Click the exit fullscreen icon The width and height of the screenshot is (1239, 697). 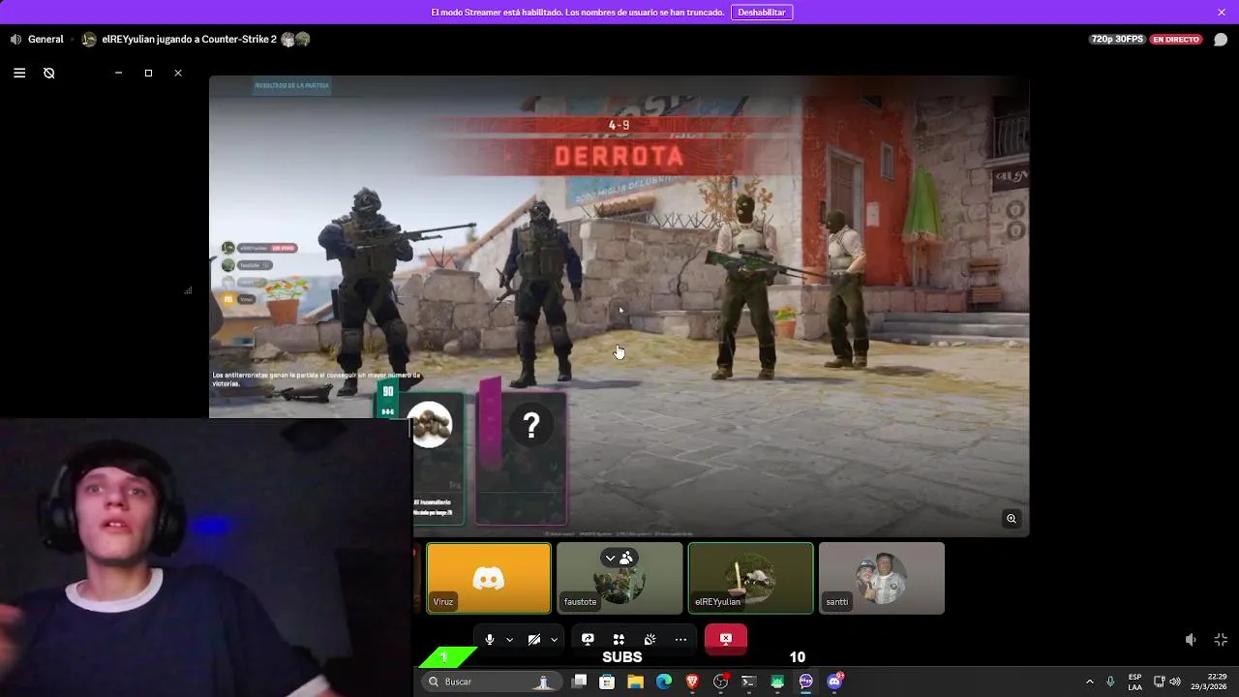[1221, 640]
